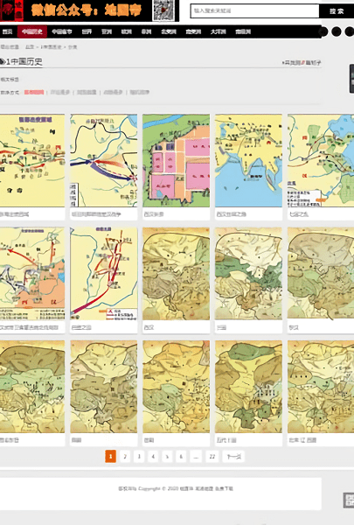Click the tag icon before the 1中国历史 heading
This screenshot has width=354, height=525.
[3, 61]
